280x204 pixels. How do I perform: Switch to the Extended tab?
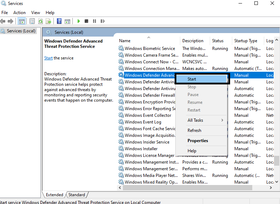point(54,195)
